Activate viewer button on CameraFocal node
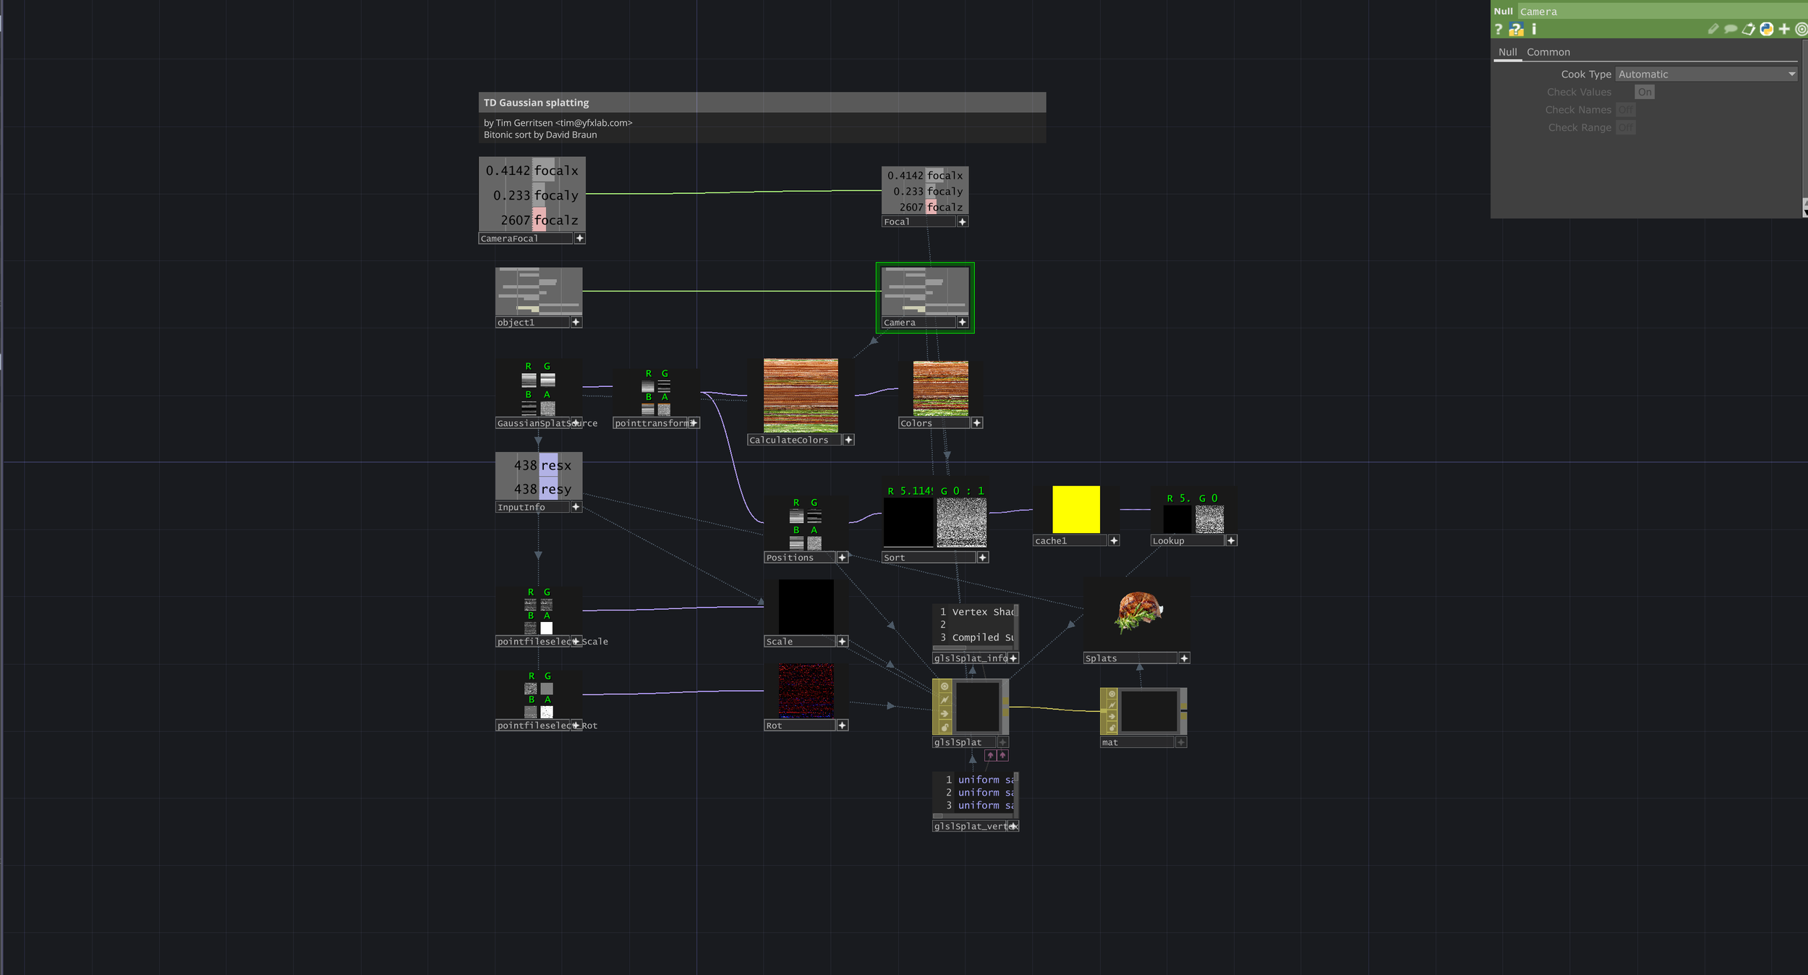 (x=579, y=239)
